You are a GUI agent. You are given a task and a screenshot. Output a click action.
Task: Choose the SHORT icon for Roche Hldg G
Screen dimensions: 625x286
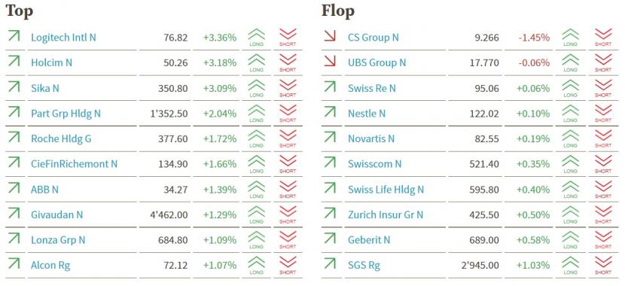coord(288,138)
